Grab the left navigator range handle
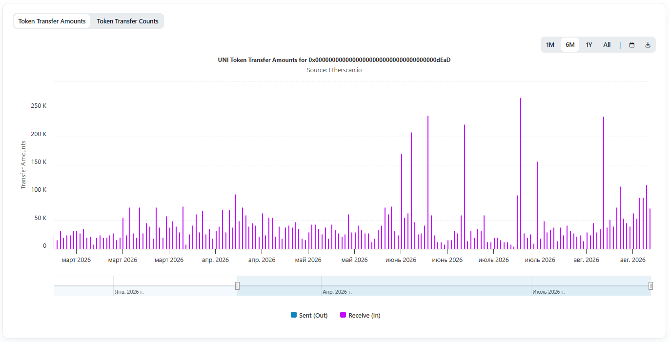 pyautogui.click(x=238, y=286)
